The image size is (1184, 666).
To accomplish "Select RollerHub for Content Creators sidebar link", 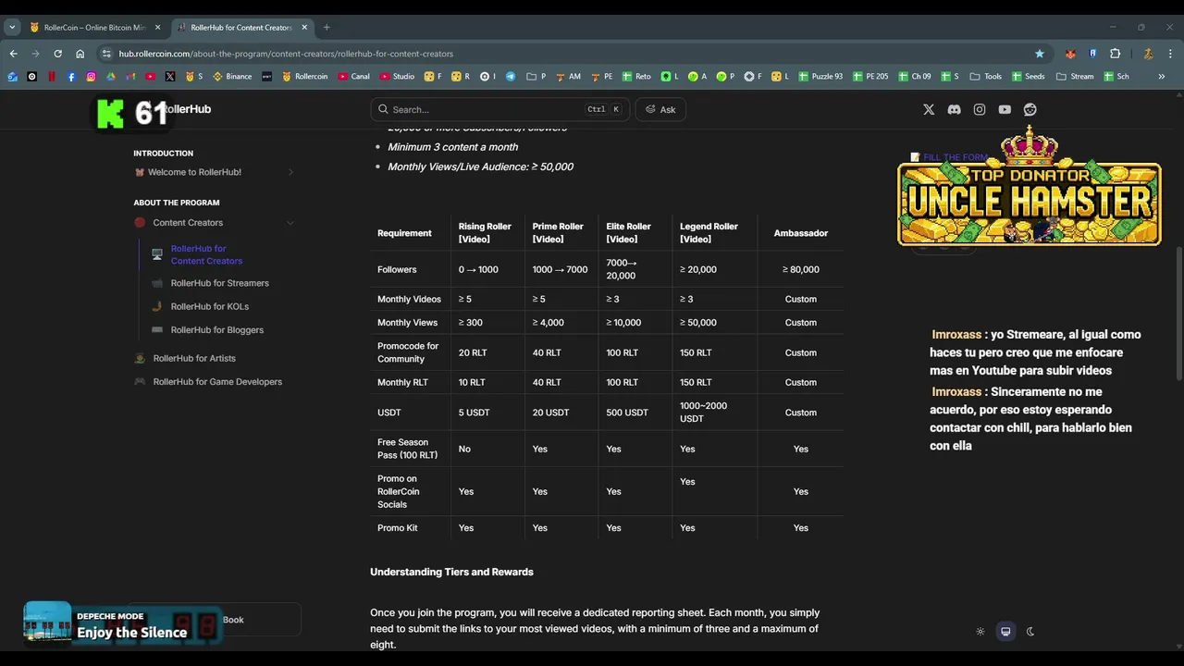I will [x=206, y=254].
